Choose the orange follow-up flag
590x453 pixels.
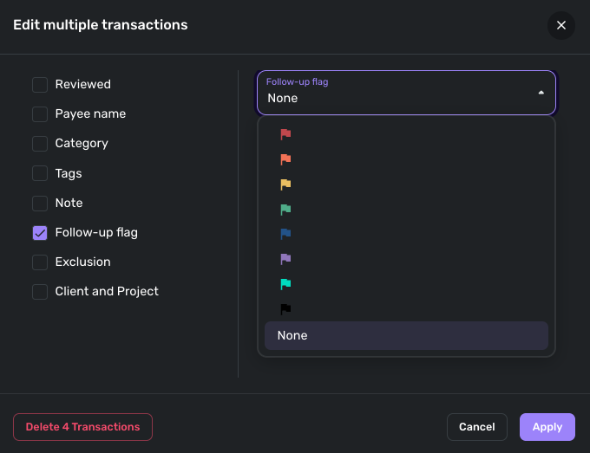(285, 159)
